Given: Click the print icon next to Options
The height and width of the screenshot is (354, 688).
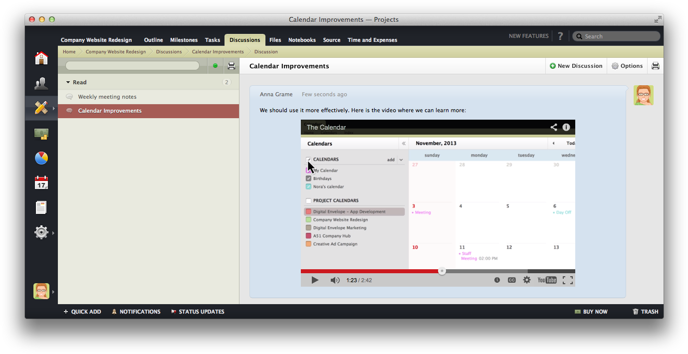Looking at the screenshot, I should pos(655,65).
